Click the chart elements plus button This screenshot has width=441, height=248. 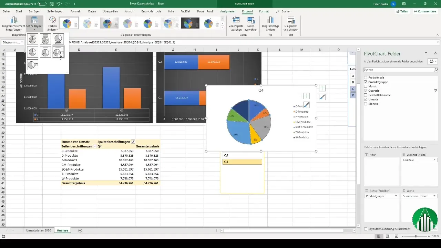pos(322,89)
